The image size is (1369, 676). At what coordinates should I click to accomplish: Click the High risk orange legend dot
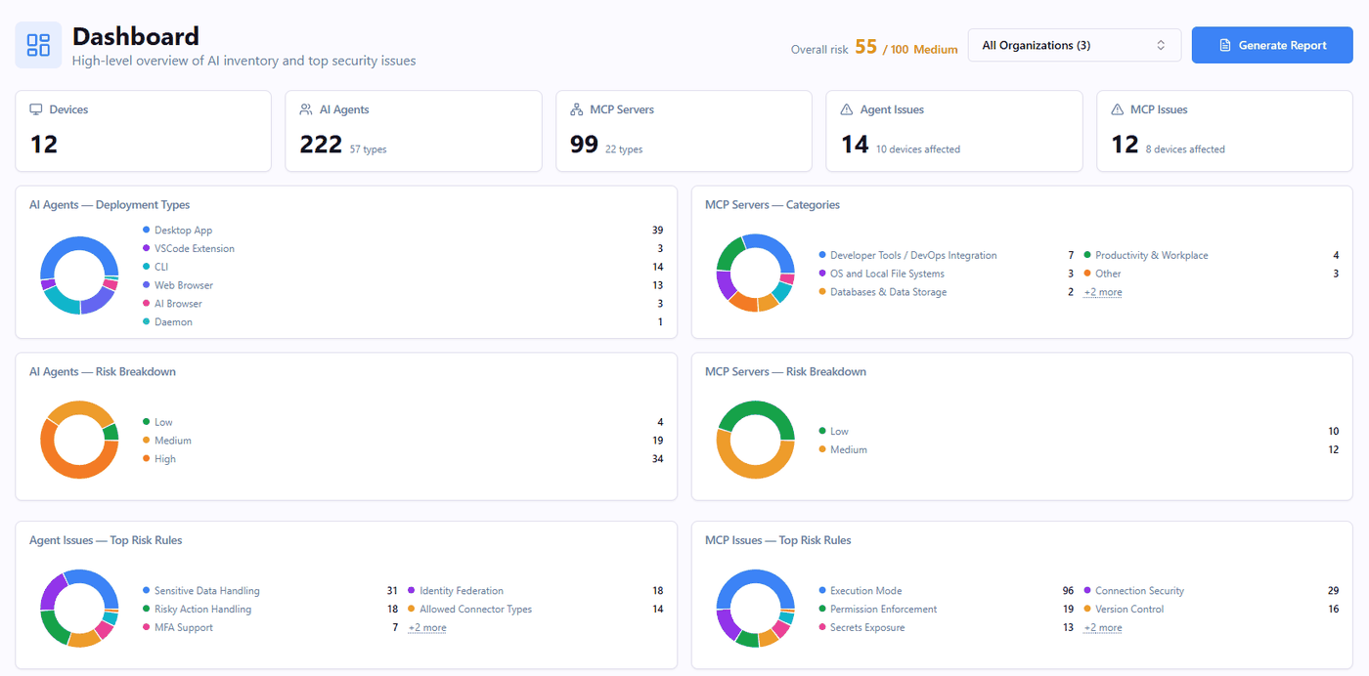(147, 459)
